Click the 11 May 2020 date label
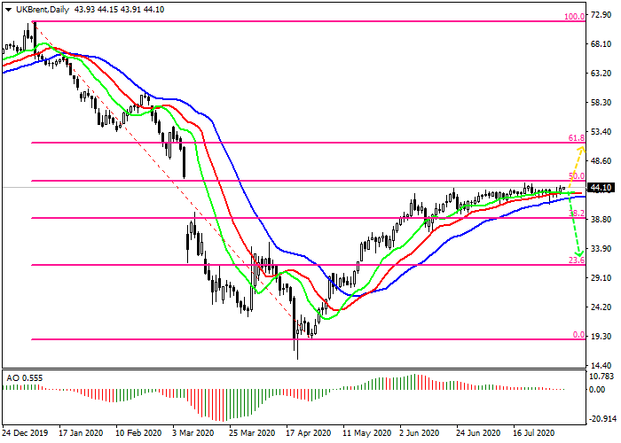Viewport: 621px width, 443px height. coord(366,433)
